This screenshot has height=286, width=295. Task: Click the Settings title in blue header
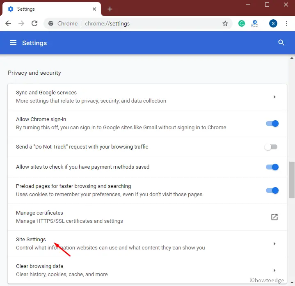click(x=34, y=43)
